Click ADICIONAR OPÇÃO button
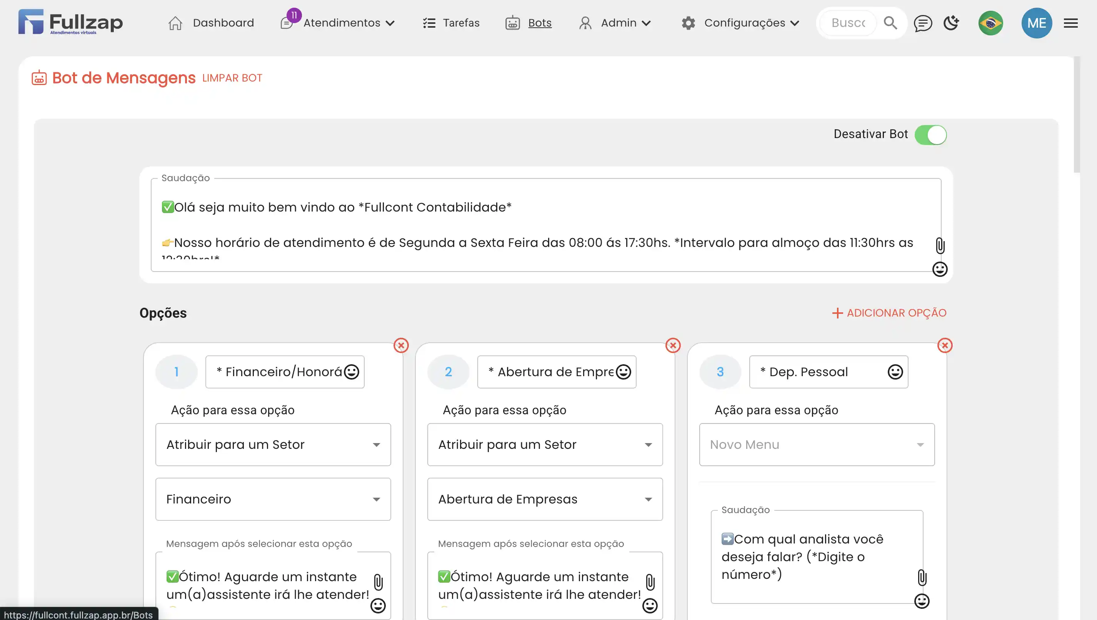This screenshot has width=1097, height=620. (889, 313)
